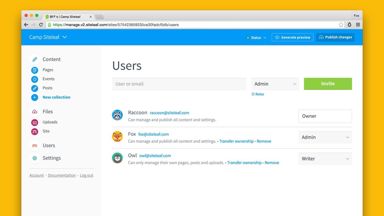This screenshot has height=216, width=384.
Task: Change Fox's role dropdown from Admin
Action: tap(325, 137)
